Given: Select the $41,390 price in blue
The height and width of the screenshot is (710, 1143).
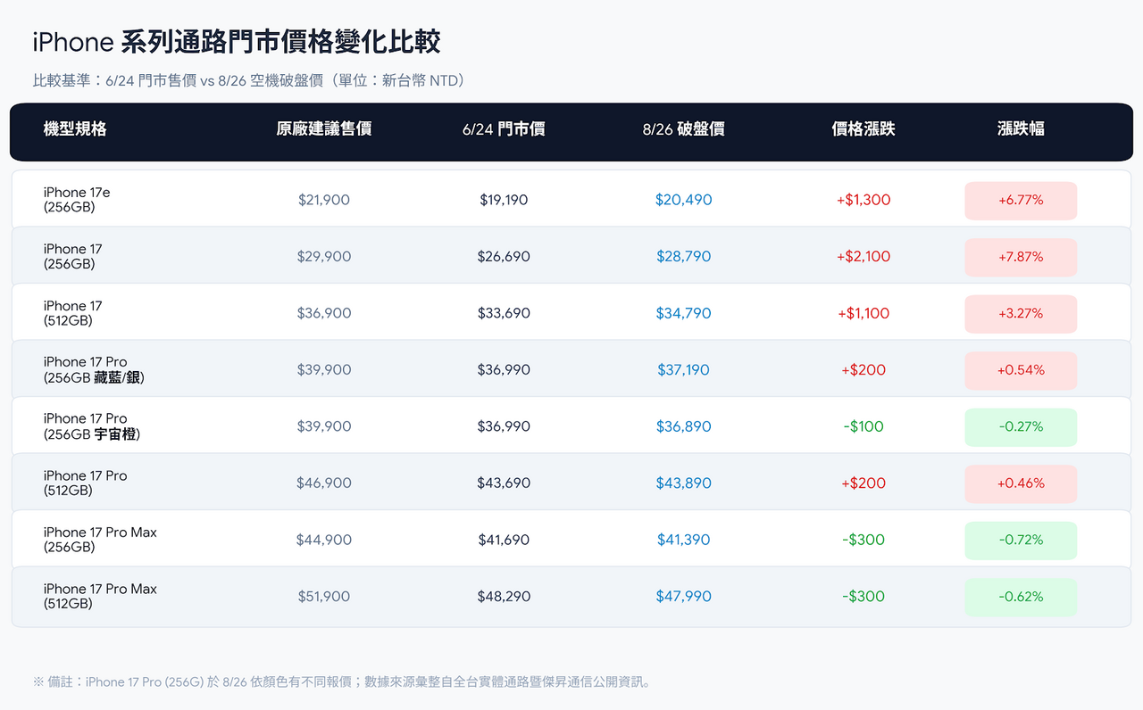Looking at the screenshot, I should pos(683,540).
